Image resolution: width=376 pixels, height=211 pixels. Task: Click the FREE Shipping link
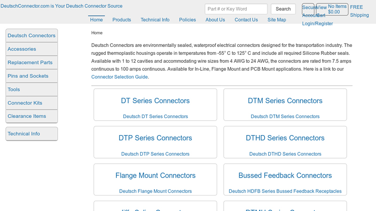pos(360,11)
